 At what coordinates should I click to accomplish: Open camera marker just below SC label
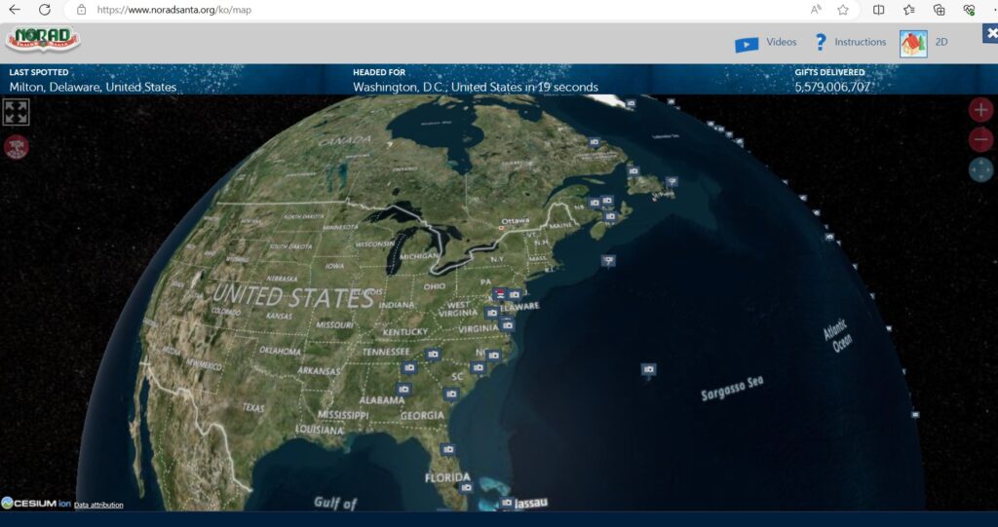[x=451, y=395]
